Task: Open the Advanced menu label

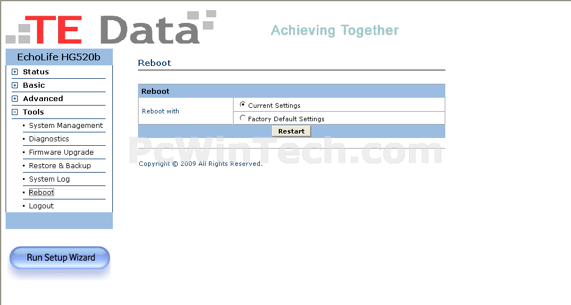Action: (43, 99)
